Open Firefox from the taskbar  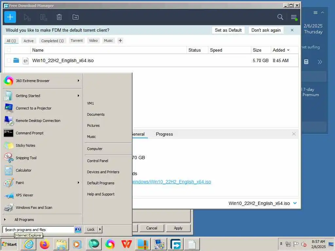click(45, 244)
